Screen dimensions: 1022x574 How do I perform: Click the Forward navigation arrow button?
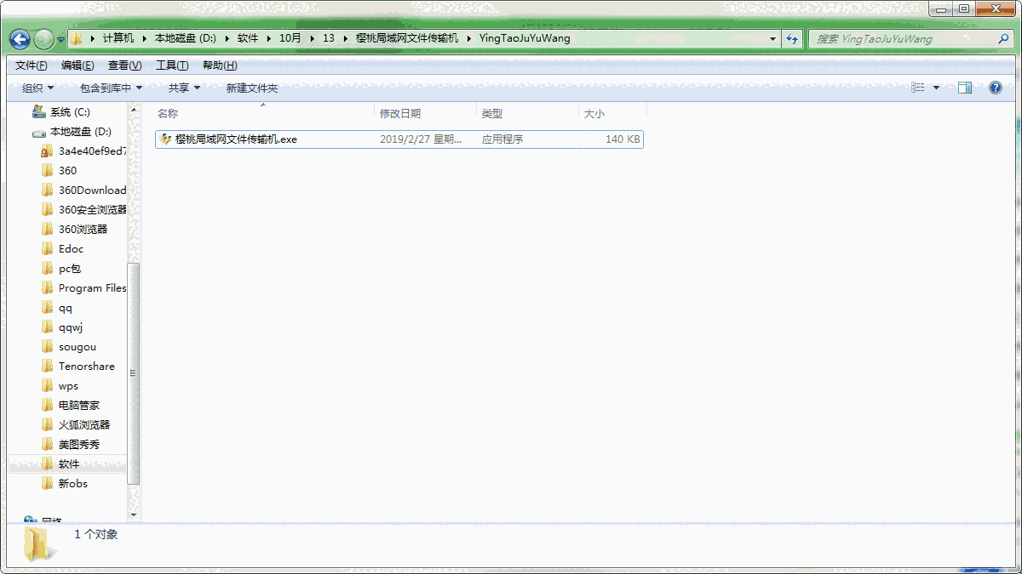pos(43,39)
